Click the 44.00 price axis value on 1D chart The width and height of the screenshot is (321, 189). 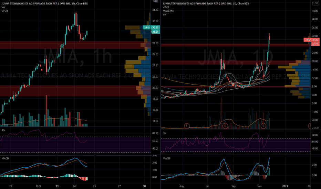click(315, 11)
